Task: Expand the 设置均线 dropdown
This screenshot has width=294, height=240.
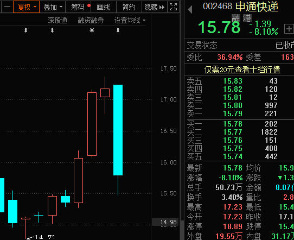Action: click(130, 20)
